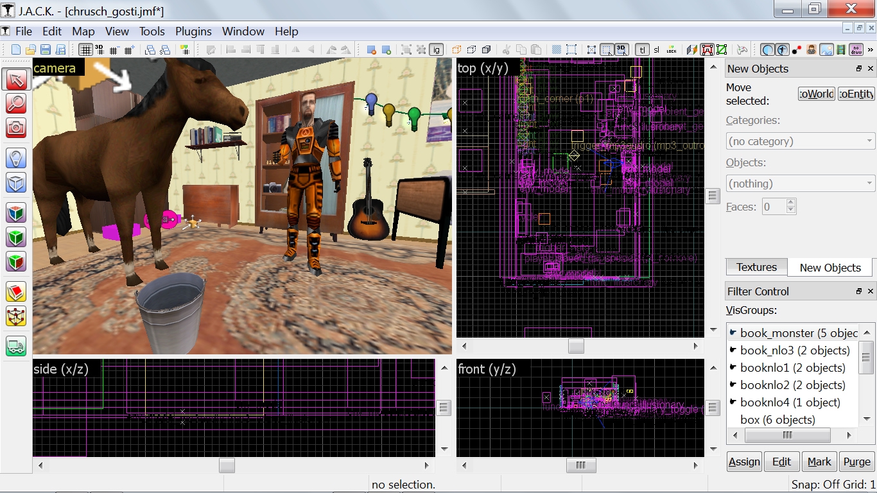This screenshot has height=493, width=877.
Task: Float the New Objects panel
Action: 859,69
